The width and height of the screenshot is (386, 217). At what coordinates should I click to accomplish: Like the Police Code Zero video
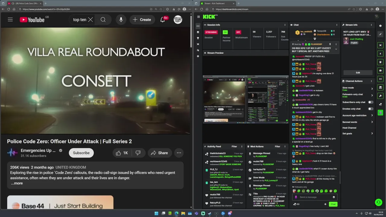[122, 153]
